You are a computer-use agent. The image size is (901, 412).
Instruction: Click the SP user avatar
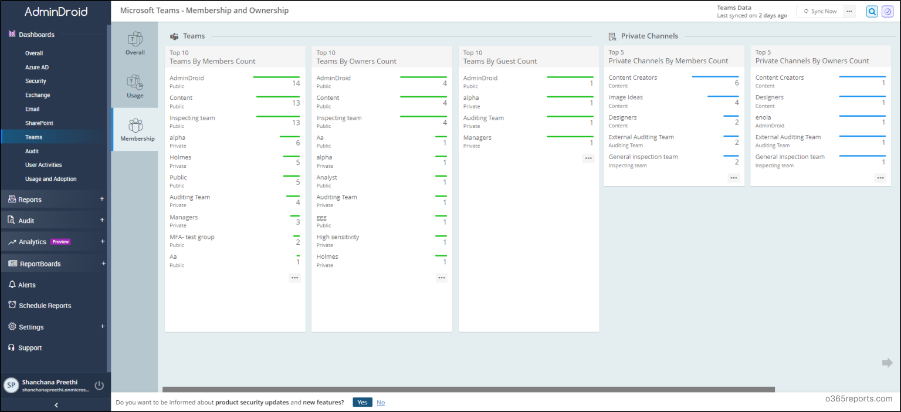(11, 385)
